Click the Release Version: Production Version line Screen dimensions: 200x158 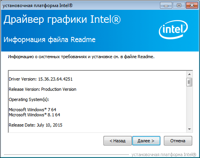click(x=42, y=89)
